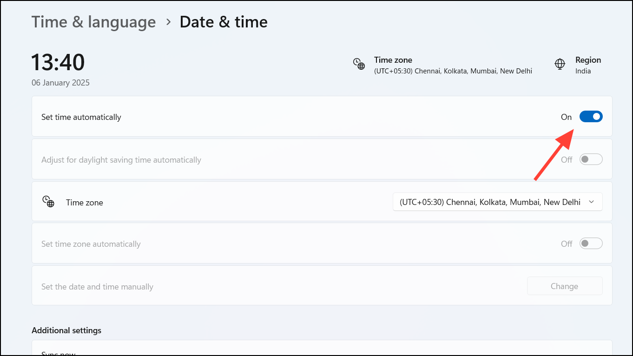The image size is (633, 356).
Task: Click the Set the date and time manually label
Action: point(97,287)
